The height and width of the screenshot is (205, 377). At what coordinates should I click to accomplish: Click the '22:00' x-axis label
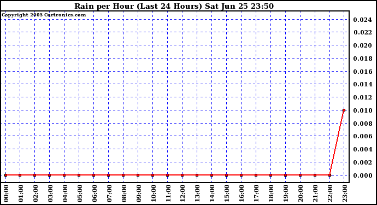(x=331, y=193)
